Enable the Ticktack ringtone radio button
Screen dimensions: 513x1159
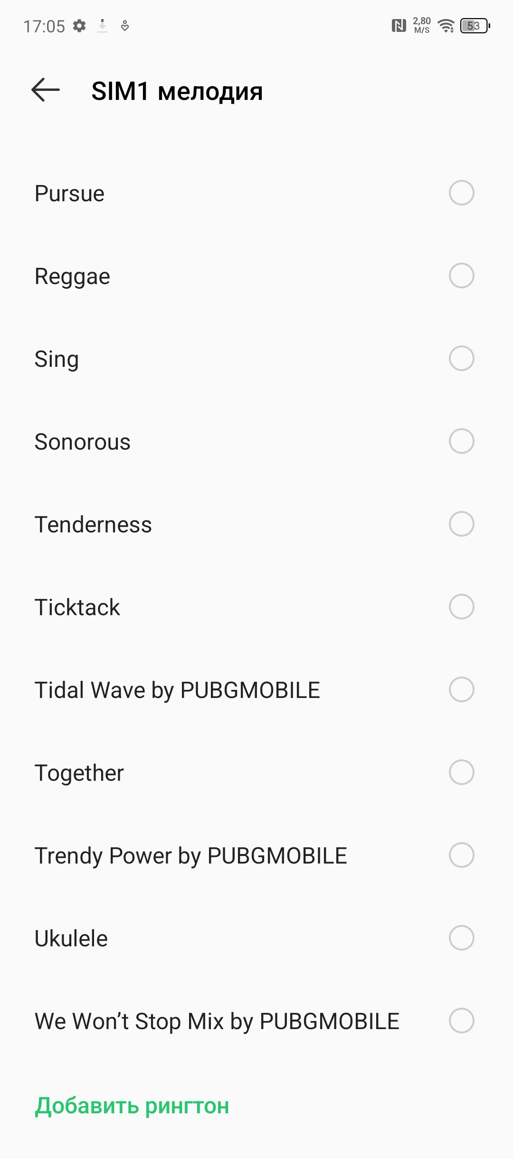[x=461, y=607]
